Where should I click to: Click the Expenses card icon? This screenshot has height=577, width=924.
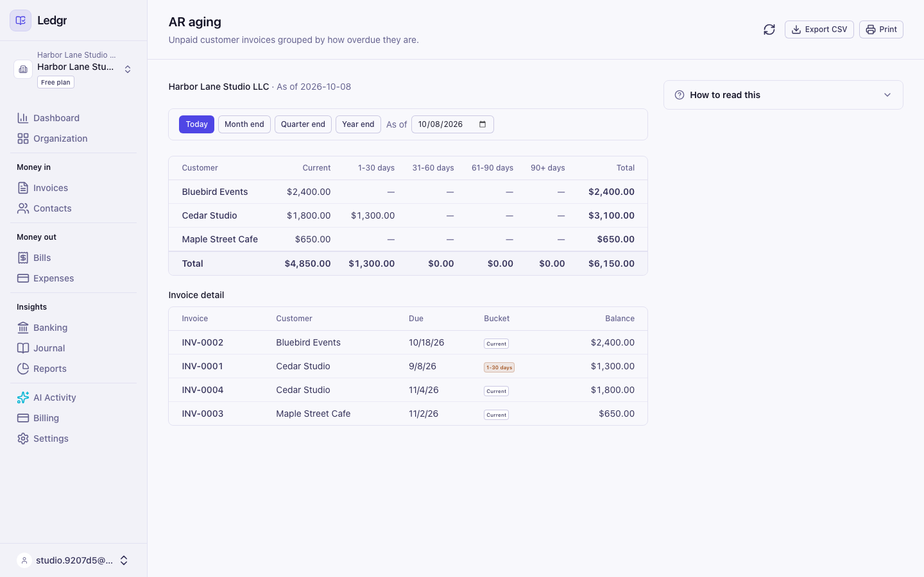pyautogui.click(x=23, y=278)
